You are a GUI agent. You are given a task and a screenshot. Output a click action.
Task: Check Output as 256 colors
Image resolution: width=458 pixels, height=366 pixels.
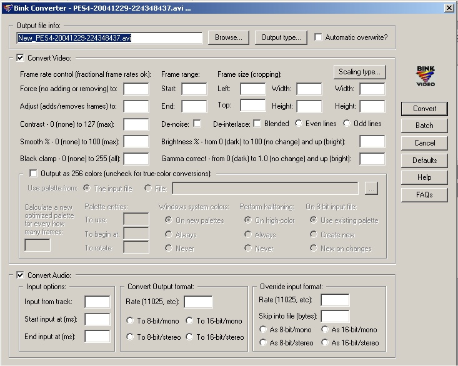click(33, 174)
